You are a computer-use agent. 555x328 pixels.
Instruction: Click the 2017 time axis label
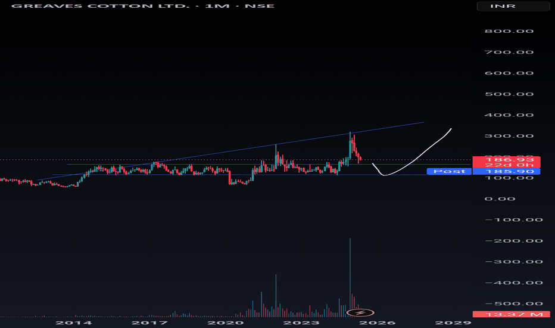(149, 323)
